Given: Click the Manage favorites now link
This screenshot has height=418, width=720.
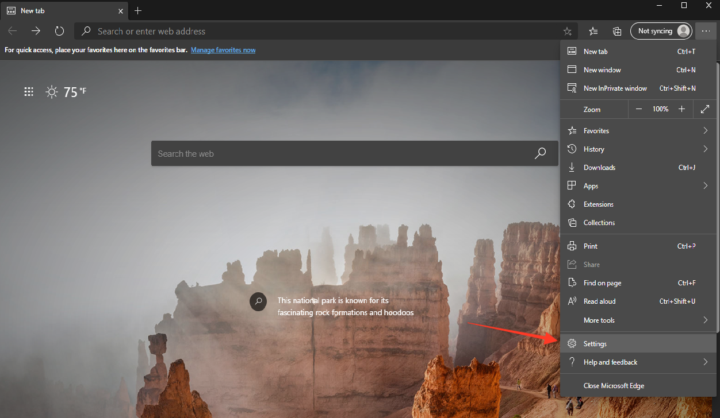Looking at the screenshot, I should pyautogui.click(x=223, y=50).
